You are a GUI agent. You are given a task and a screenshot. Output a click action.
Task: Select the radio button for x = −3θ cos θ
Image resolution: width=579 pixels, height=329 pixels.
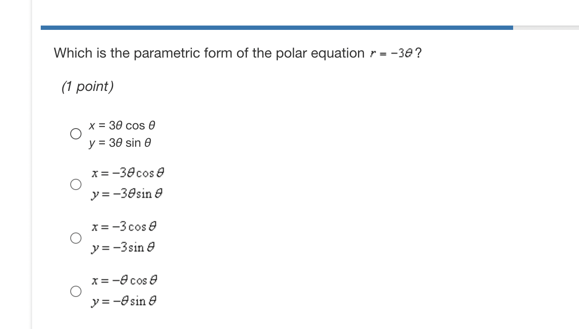tap(75, 184)
